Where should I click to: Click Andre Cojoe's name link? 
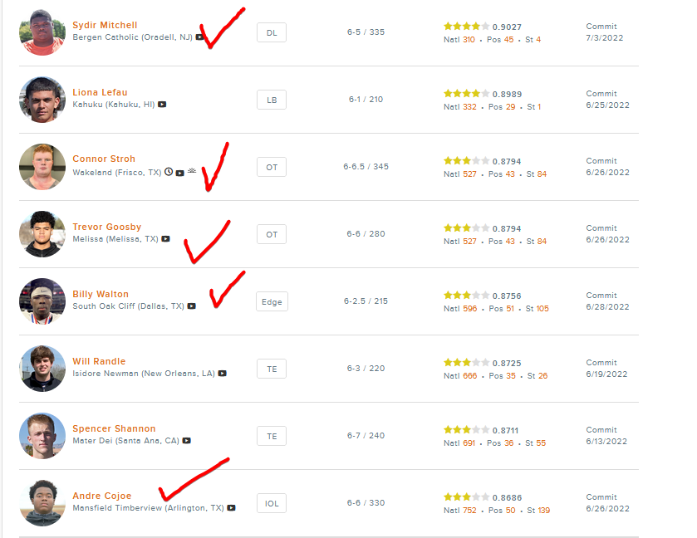pyautogui.click(x=101, y=496)
